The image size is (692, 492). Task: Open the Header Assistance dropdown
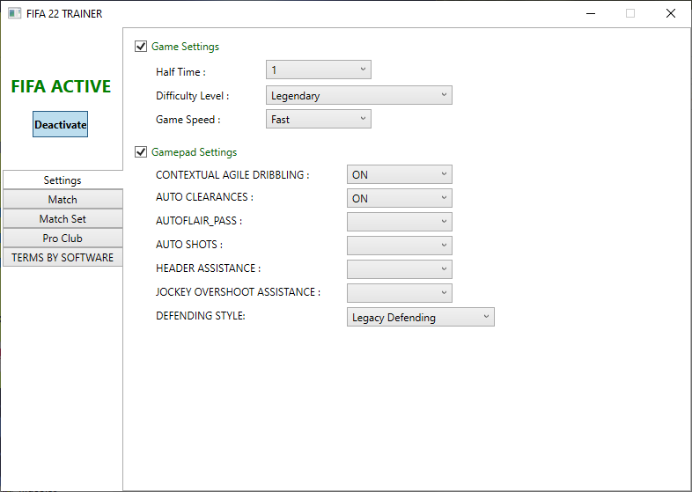coord(400,269)
